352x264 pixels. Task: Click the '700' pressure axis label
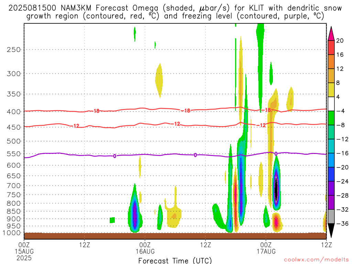14,186
